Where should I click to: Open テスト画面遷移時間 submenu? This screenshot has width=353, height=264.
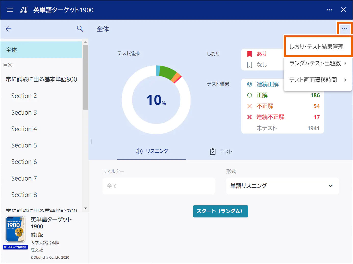[x=318, y=80]
